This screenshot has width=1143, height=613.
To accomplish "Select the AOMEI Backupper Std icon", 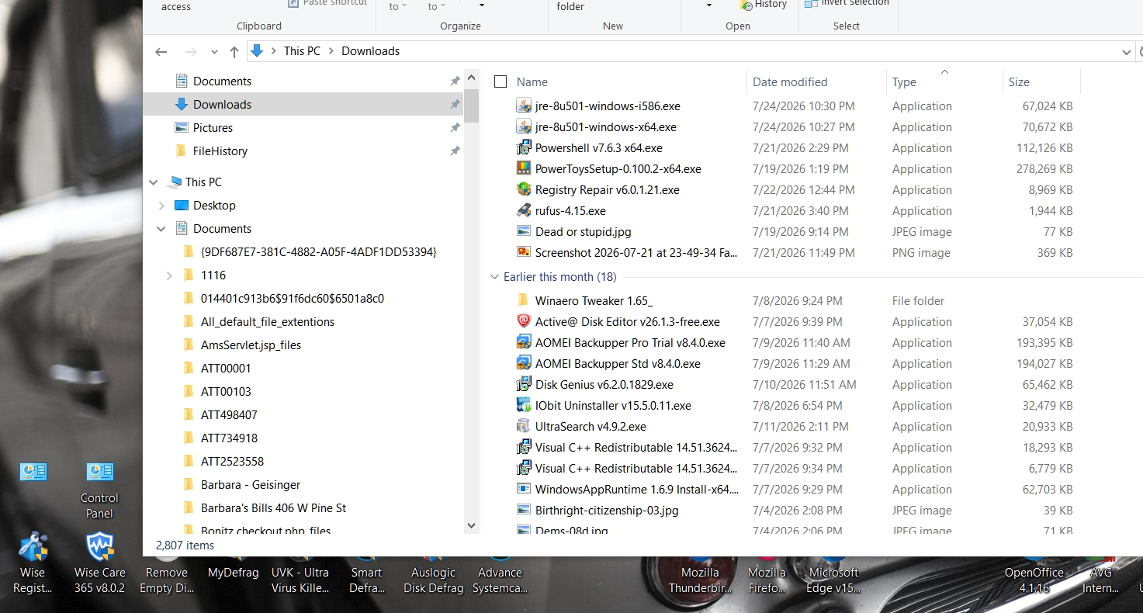I will [x=524, y=363].
